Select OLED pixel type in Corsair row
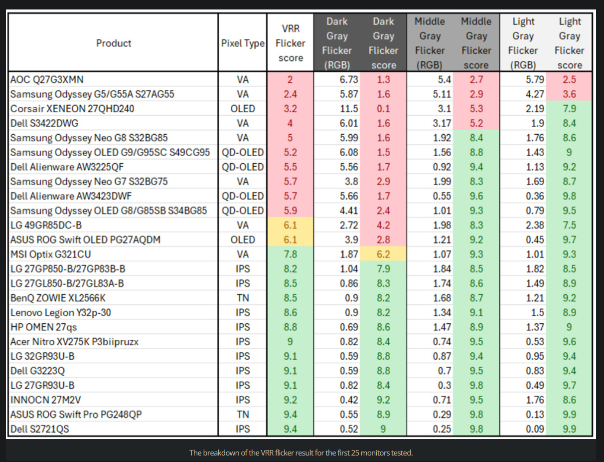Screen dimensions: 604x462 [x=243, y=108]
